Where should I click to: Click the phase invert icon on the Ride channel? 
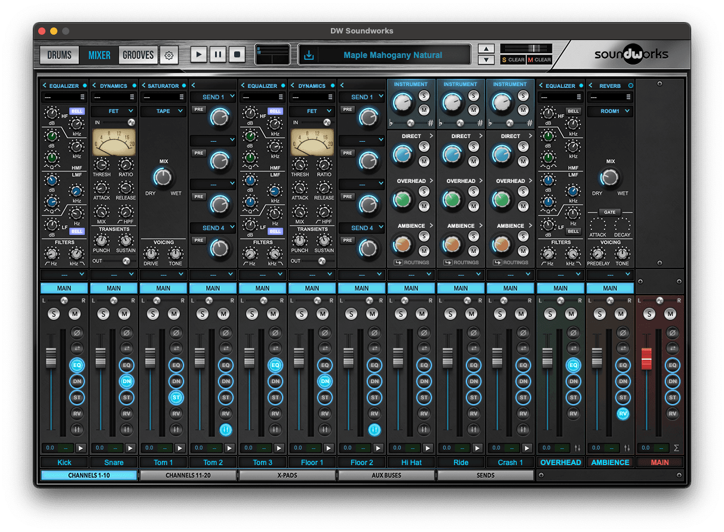pos(474,332)
